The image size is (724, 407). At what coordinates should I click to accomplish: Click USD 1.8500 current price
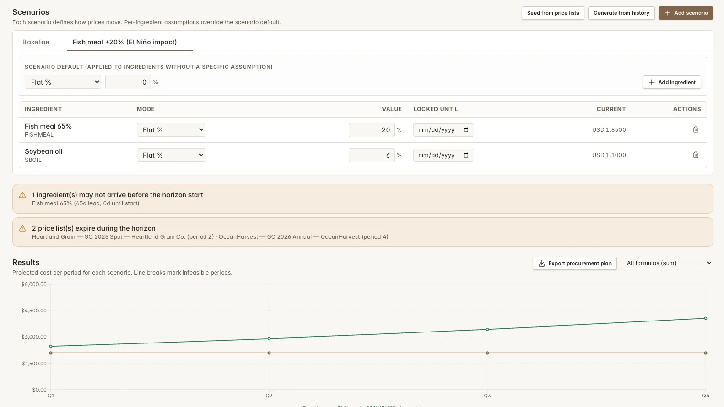click(609, 130)
